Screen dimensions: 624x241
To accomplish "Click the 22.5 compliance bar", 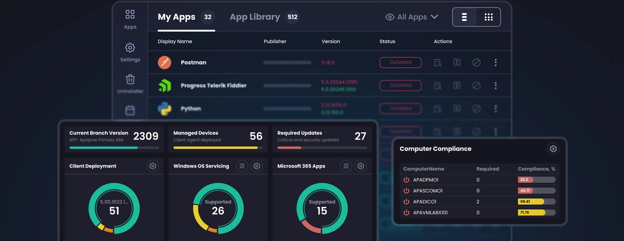I will [x=537, y=180].
